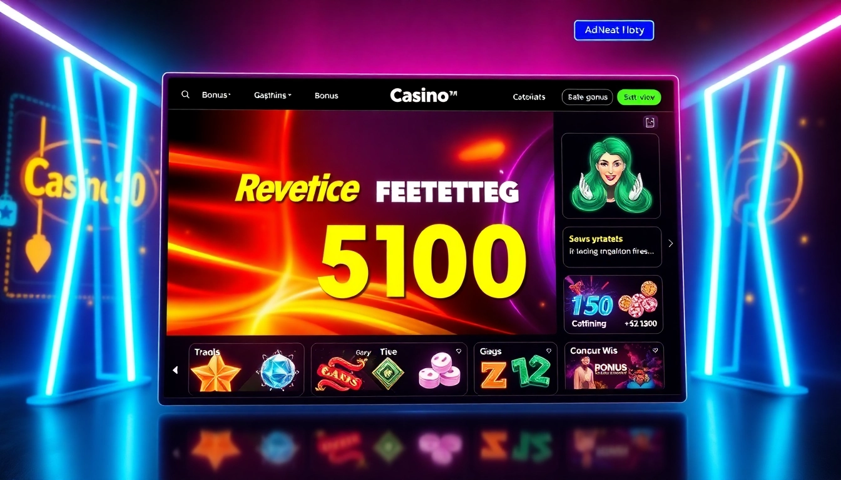
Task: Open the green-haired woman avatar card
Action: click(x=610, y=176)
